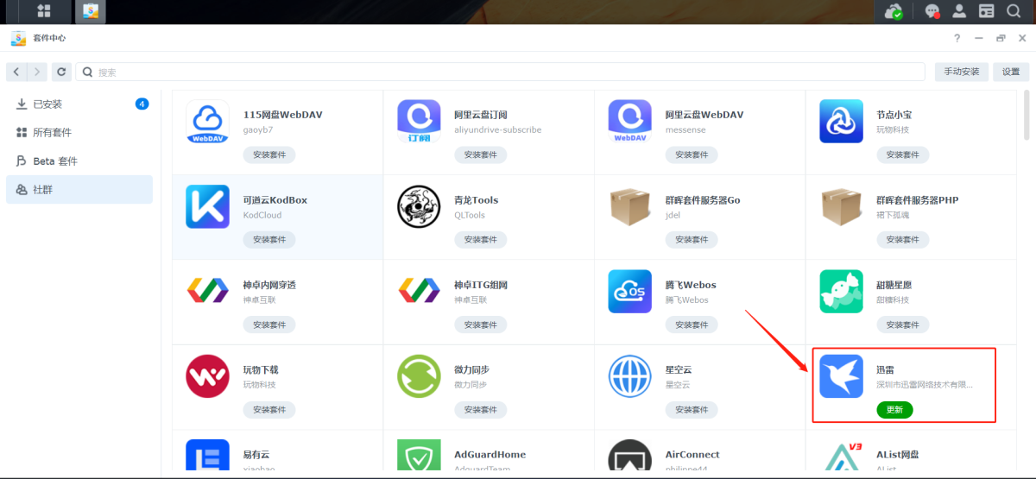Open the user account icon
The image size is (1036, 479).
(x=959, y=11)
